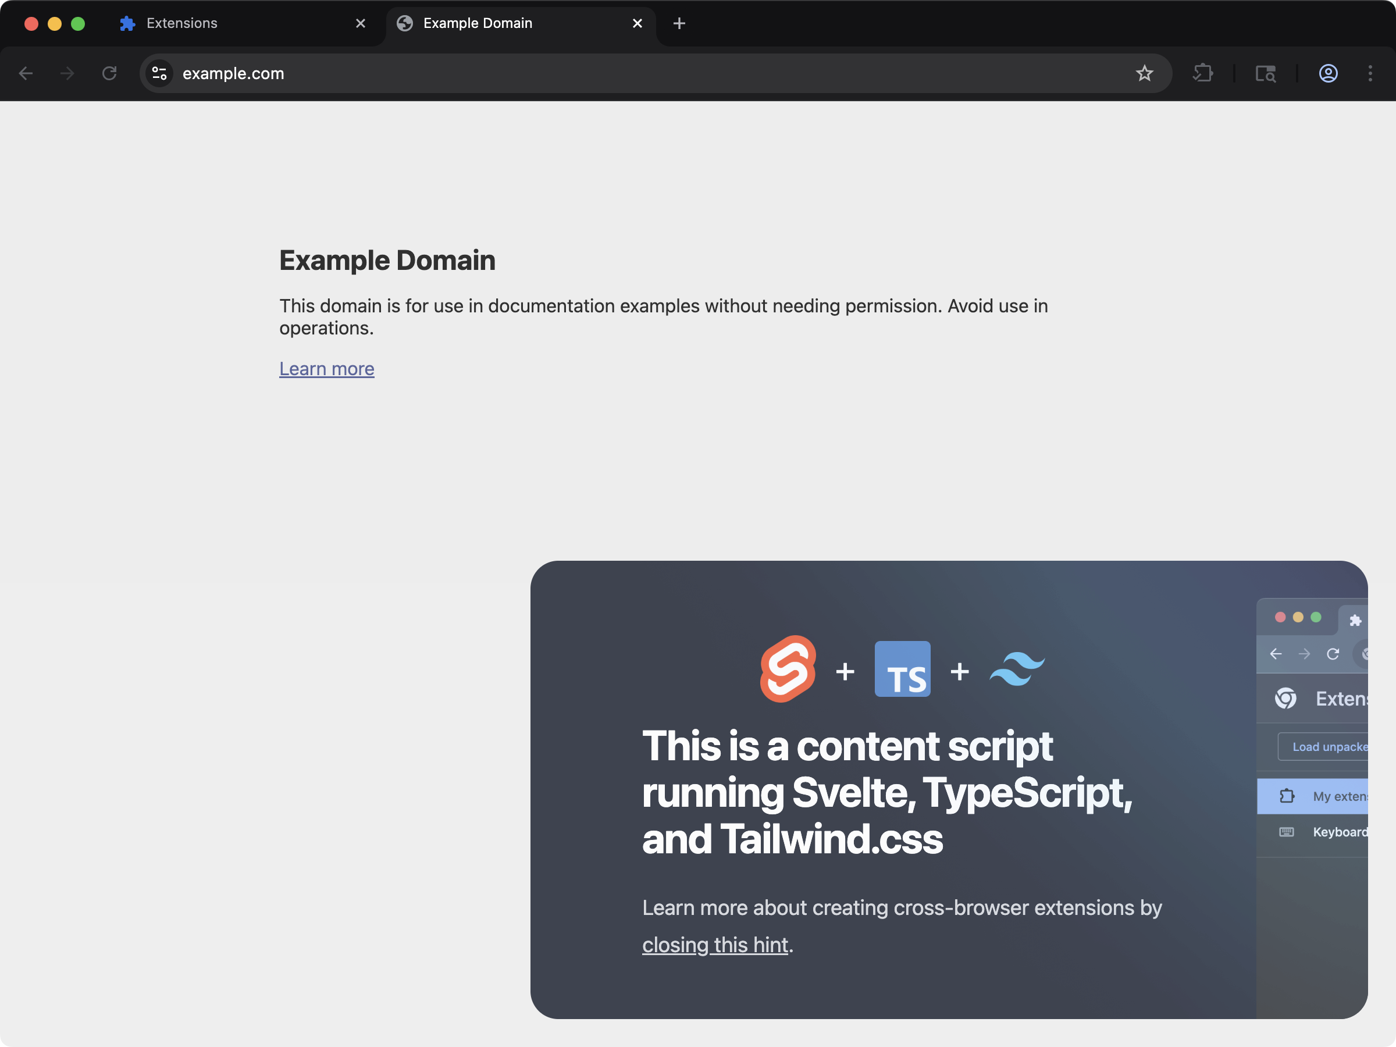Switch to the Example Domain tab
The height and width of the screenshot is (1047, 1396).
[x=478, y=23]
